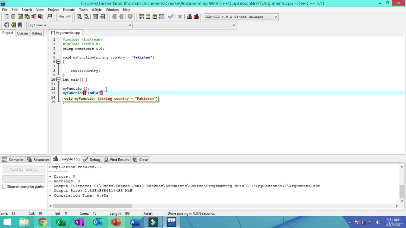Click the Stop Execution X icon
Image resolution: width=406 pixels, height=228 pixels.
180,17
